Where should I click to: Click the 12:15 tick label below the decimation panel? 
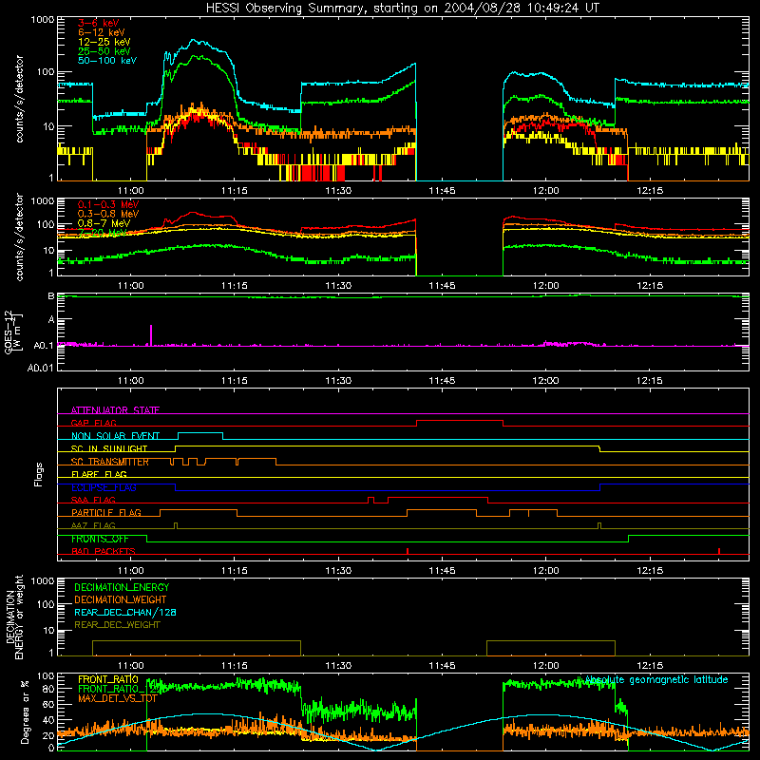650,666
